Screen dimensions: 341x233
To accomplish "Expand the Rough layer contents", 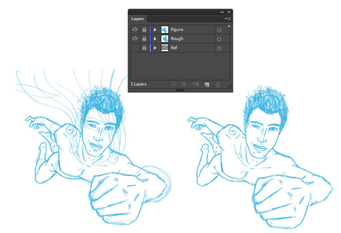I will pyautogui.click(x=155, y=39).
